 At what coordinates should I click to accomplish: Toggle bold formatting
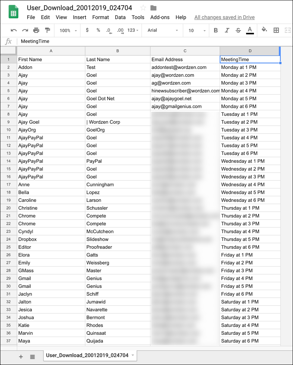point(216,31)
